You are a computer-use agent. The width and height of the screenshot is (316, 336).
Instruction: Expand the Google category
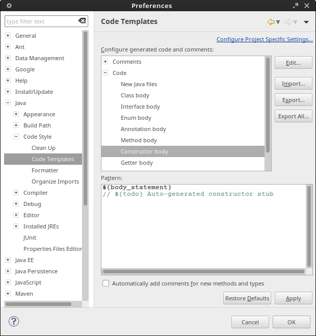(8, 69)
